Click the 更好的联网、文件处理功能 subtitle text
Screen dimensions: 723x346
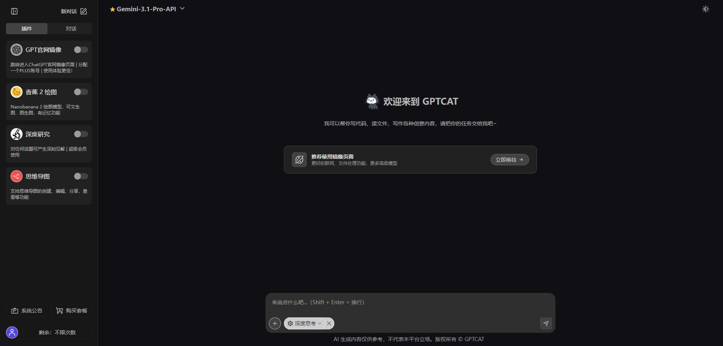coord(354,163)
